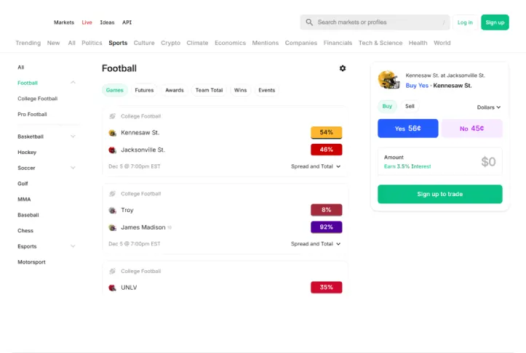Viewport: 526px width, 353px height.
Task: Expand the Basketball sidebar category
Action: (73, 137)
